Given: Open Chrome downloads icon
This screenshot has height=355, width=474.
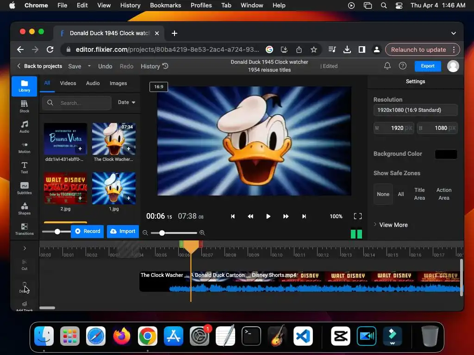Looking at the screenshot, I should (x=347, y=49).
